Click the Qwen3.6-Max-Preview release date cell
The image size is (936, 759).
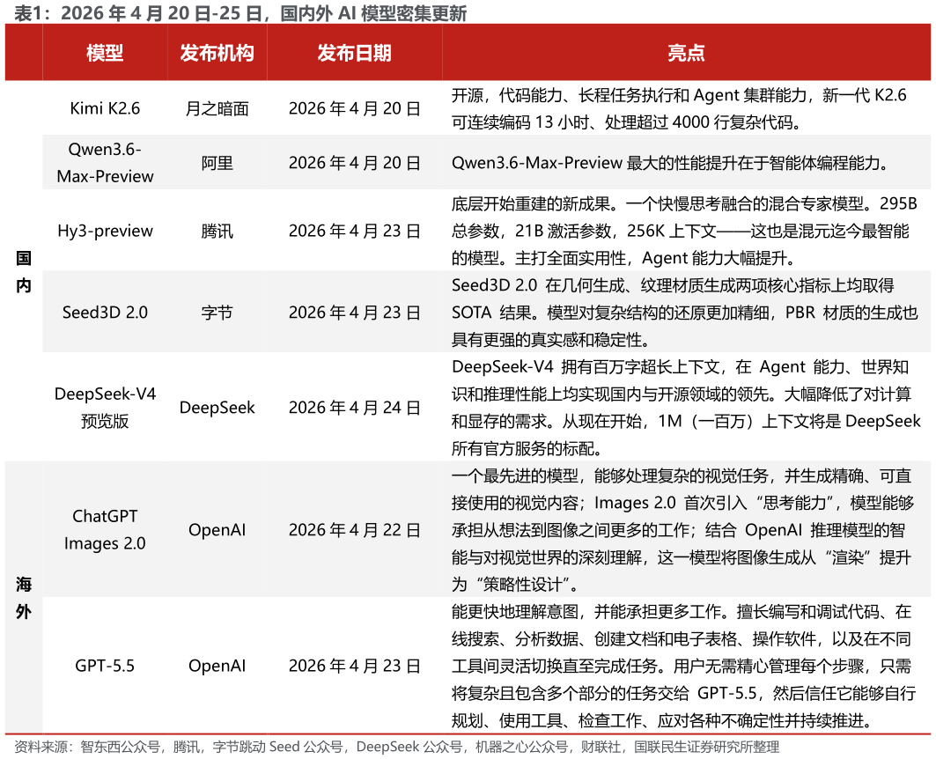click(354, 162)
